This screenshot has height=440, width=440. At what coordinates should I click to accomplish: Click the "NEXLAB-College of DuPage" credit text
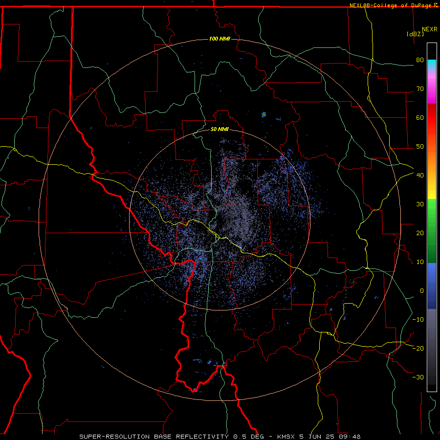(x=390, y=5)
